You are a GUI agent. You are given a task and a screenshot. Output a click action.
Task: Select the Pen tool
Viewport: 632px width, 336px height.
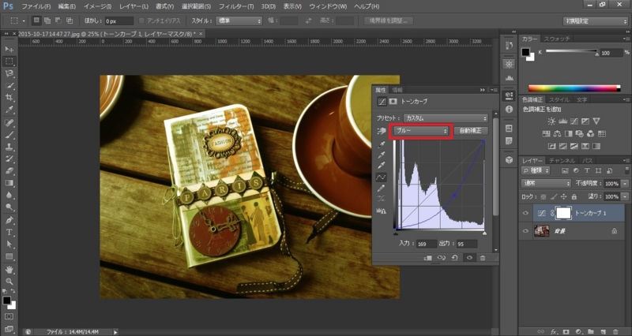[x=9, y=220]
